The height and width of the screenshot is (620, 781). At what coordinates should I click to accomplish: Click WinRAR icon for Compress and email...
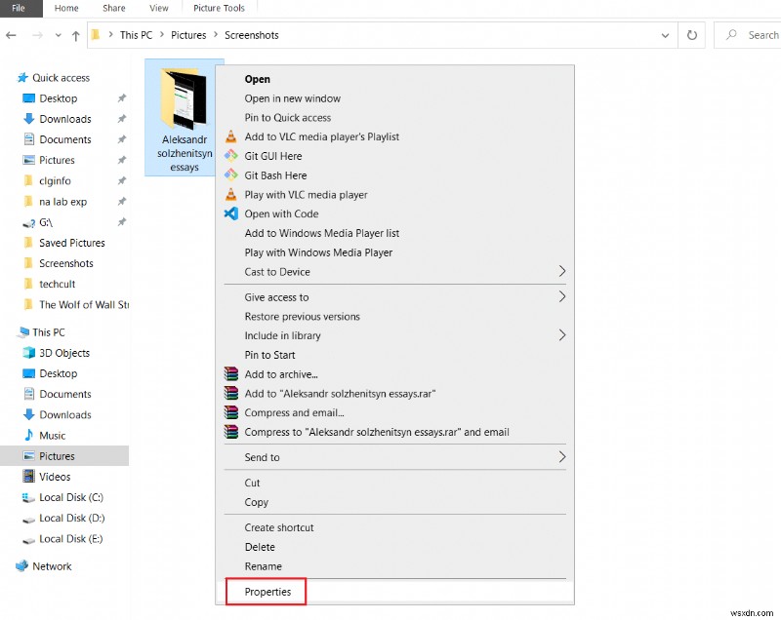[x=231, y=412]
